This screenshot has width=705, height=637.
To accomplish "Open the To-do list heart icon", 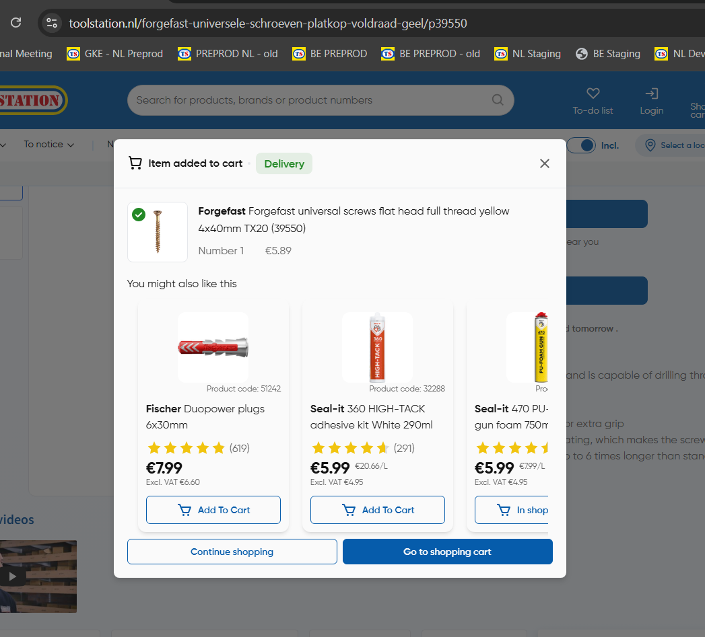I will 593,93.
